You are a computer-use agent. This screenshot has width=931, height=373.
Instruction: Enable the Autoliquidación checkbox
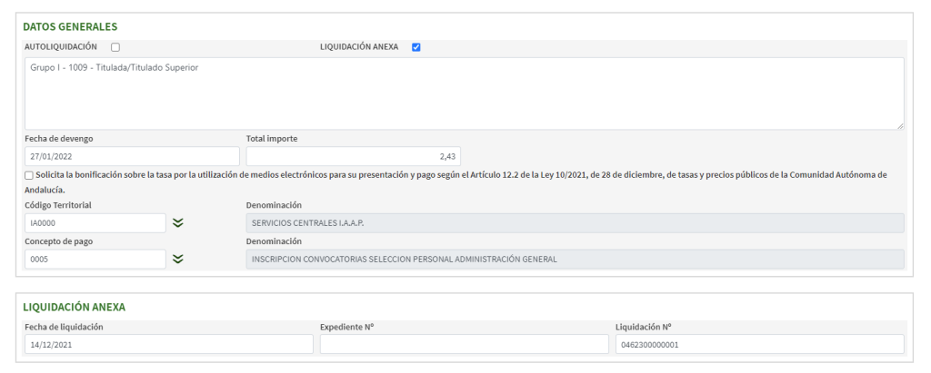115,47
